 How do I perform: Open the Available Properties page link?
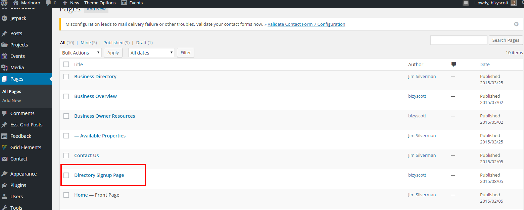coord(103,136)
